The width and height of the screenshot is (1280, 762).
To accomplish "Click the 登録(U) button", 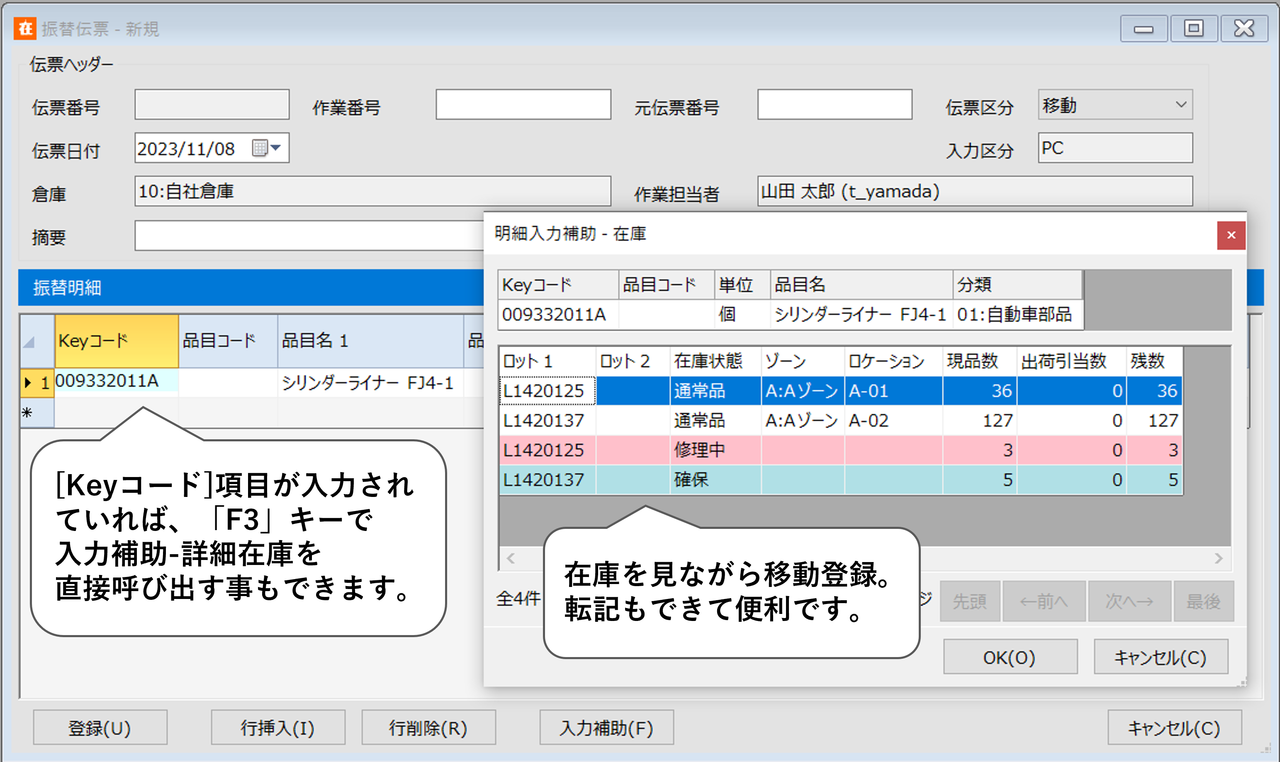I will (x=100, y=727).
